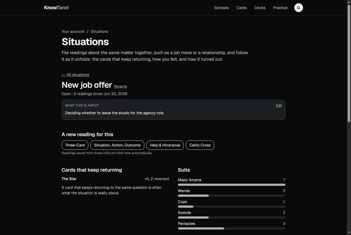This screenshot has height=235, width=351.
Task: Click The Star card name
Action: (69, 179)
